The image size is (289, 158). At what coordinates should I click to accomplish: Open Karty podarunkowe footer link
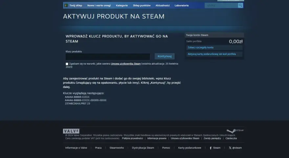[190, 148]
